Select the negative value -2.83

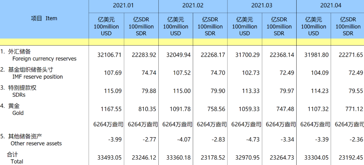pyautogui.click(x=218, y=140)
